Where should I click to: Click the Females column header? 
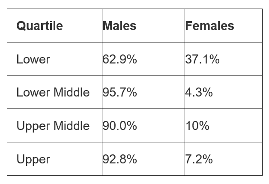click(x=209, y=26)
